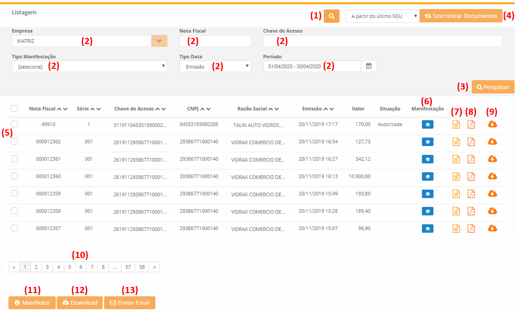Expand the Empresa MATRIZ dropdown
The image size is (515, 313).
click(x=159, y=41)
